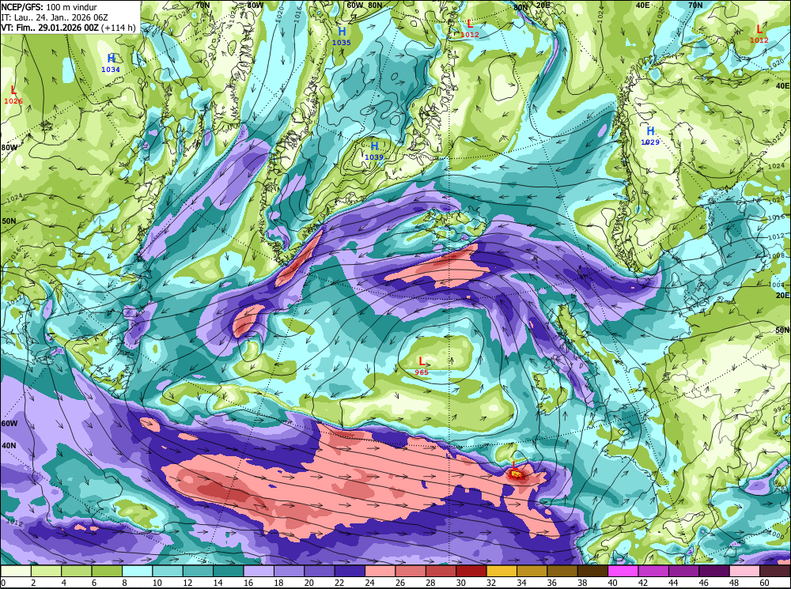Screen dimensions: 791x589
Task: Click the forecast offset '(+114 h)'
Action: pos(119,28)
